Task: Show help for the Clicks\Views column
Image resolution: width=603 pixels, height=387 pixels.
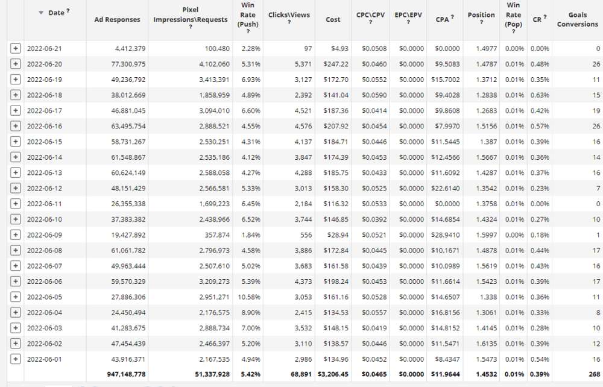Action: click(289, 22)
